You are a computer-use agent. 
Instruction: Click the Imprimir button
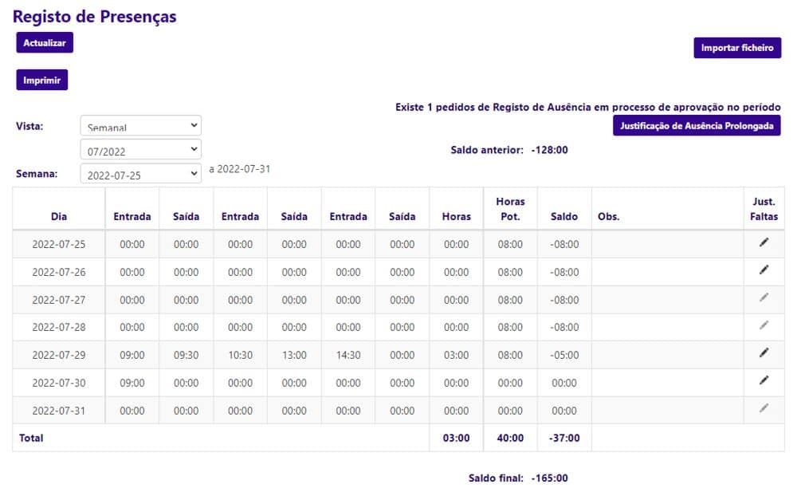[42, 80]
